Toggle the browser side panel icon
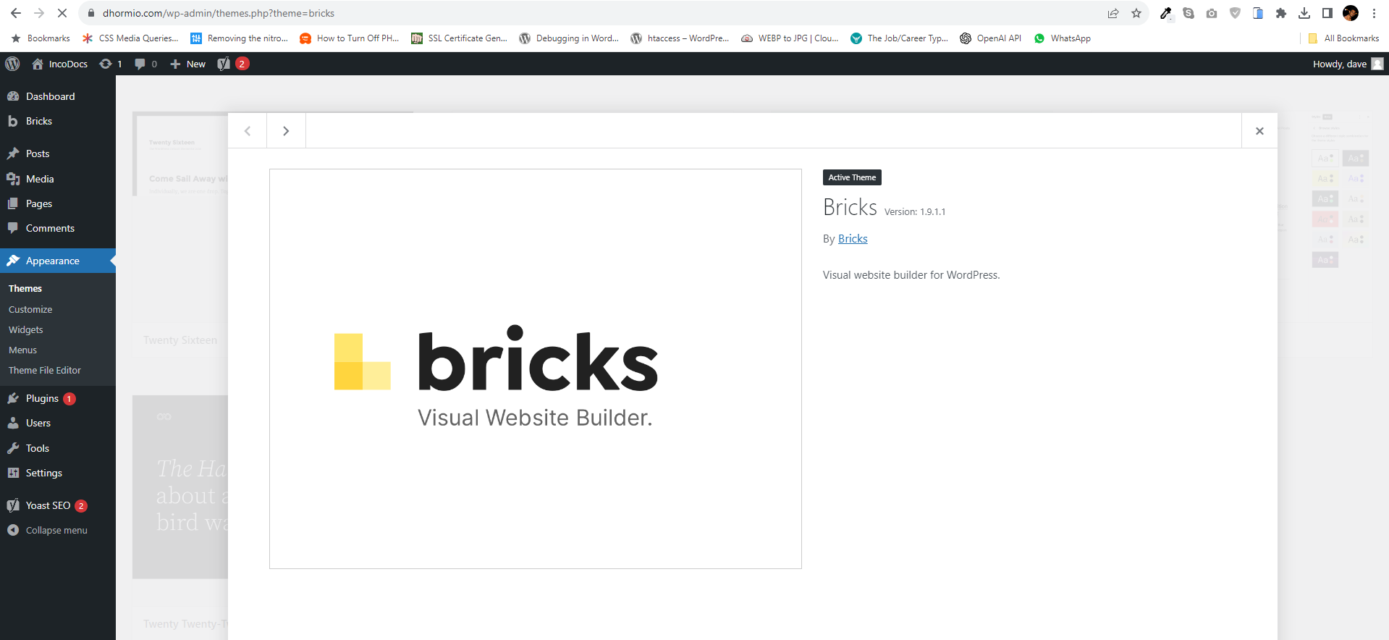This screenshot has height=640, width=1389. (1327, 13)
